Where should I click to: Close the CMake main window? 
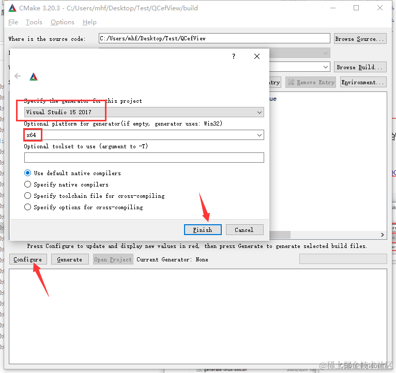pos(380,8)
